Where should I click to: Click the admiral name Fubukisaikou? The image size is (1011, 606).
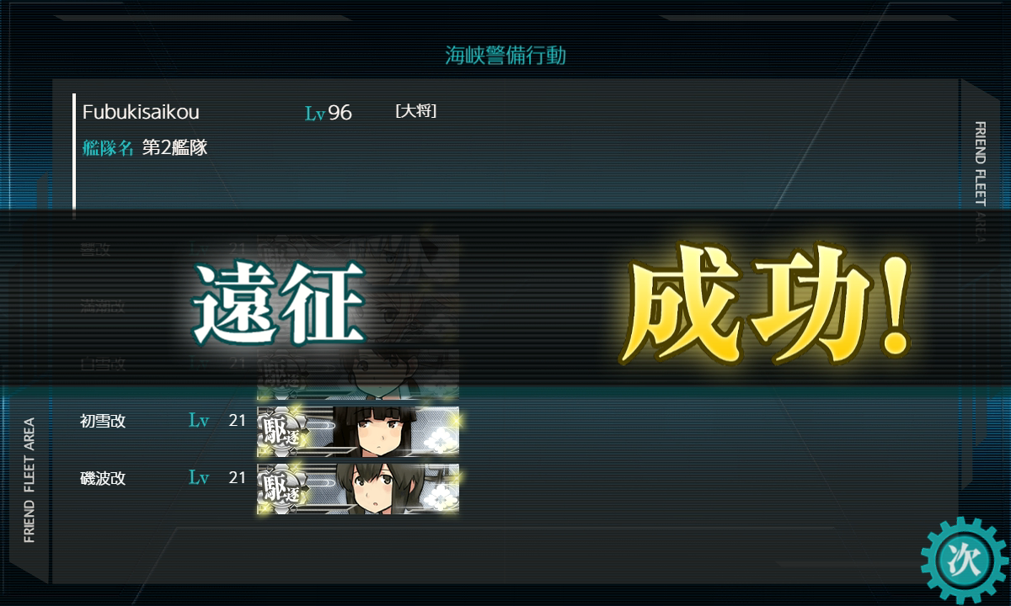pyautogui.click(x=141, y=112)
